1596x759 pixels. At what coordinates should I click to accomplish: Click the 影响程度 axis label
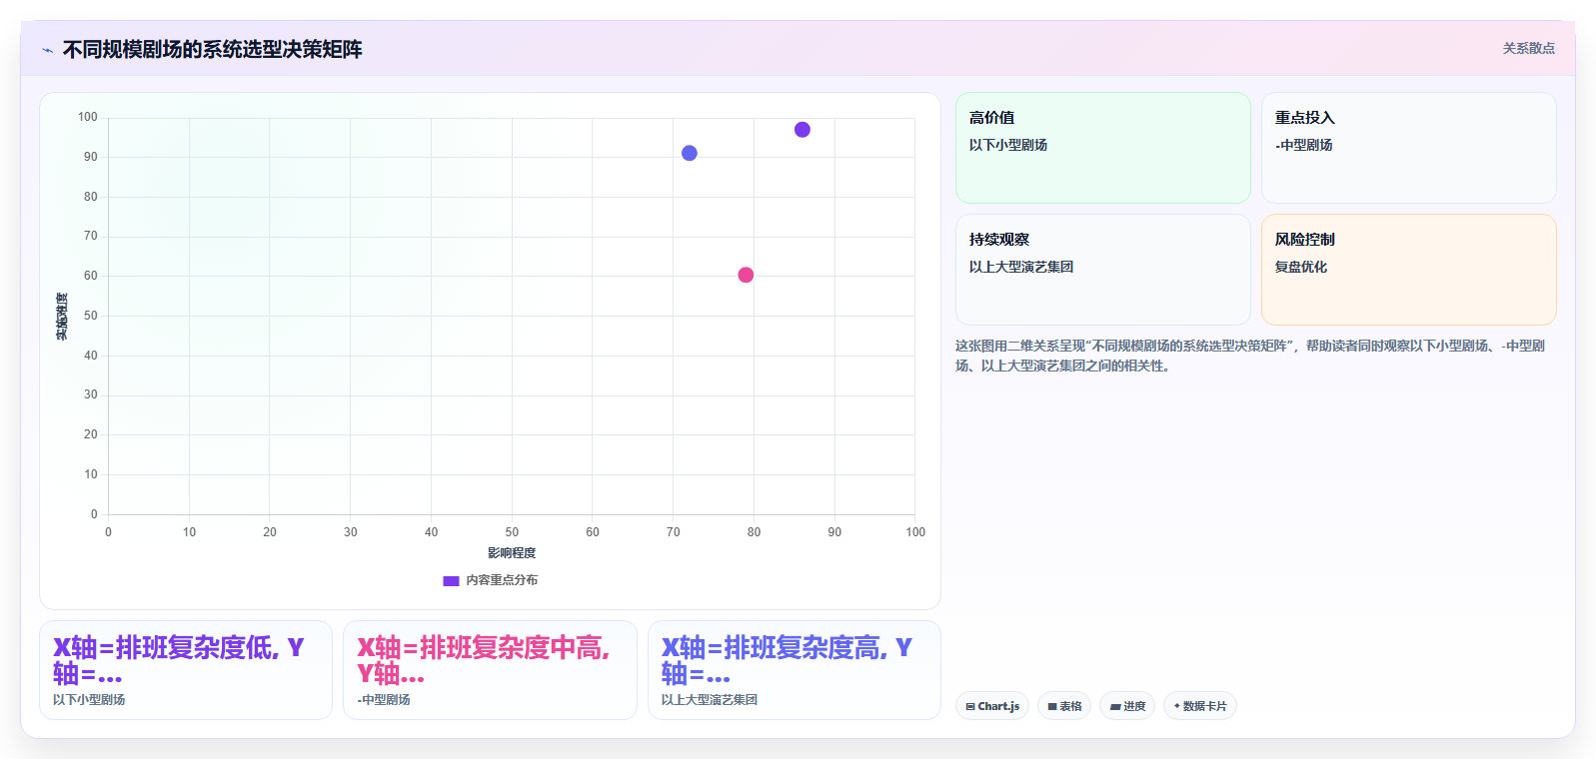(512, 553)
